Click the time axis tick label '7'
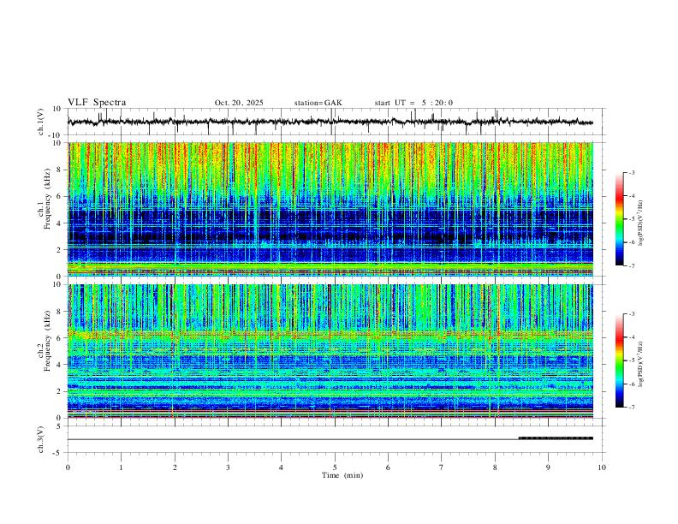 click(x=442, y=467)
